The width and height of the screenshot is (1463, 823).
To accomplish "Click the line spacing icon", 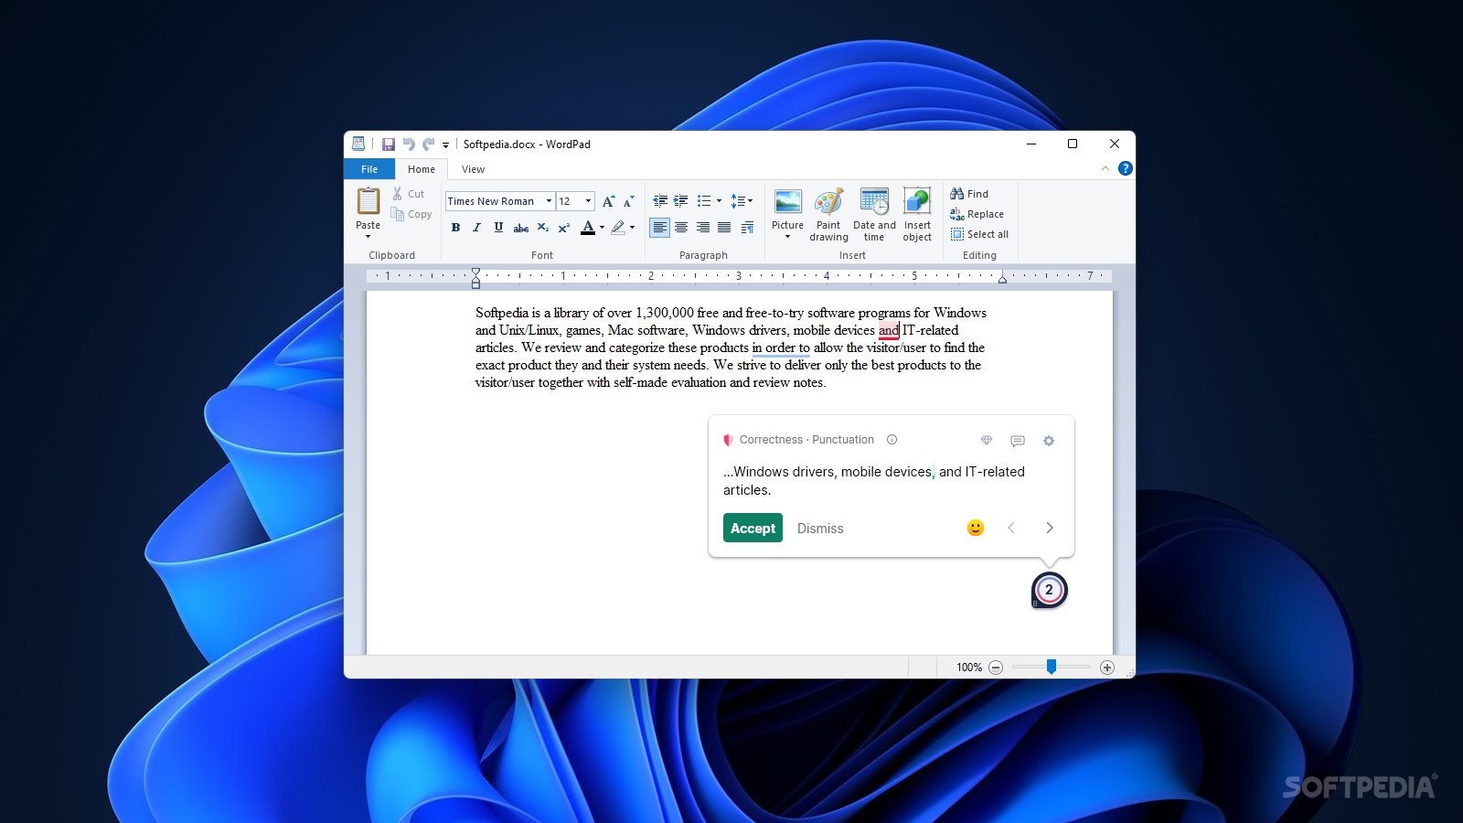I will 737,201.
